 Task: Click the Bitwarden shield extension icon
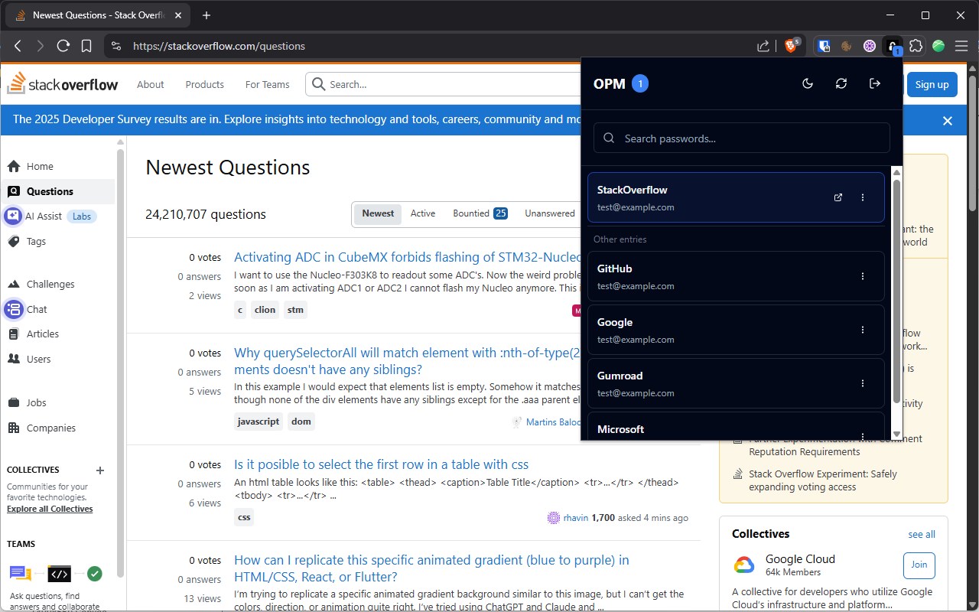point(824,46)
